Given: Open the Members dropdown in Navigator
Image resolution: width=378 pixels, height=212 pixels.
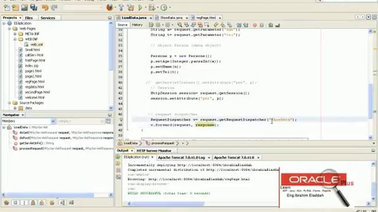Looking at the screenshot, I should pyautogui.click(x=53, y=121).
